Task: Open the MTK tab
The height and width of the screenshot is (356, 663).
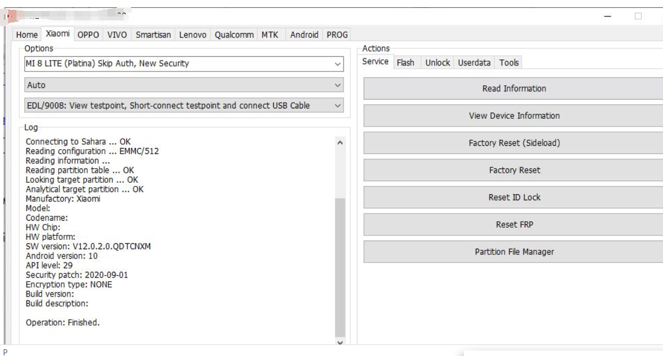Action: (x=270, y=35)
